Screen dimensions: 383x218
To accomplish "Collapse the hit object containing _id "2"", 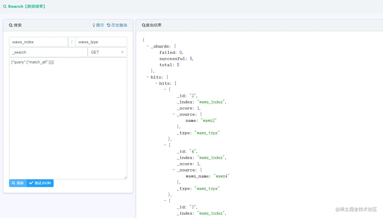I will click(x=165, y=89).
